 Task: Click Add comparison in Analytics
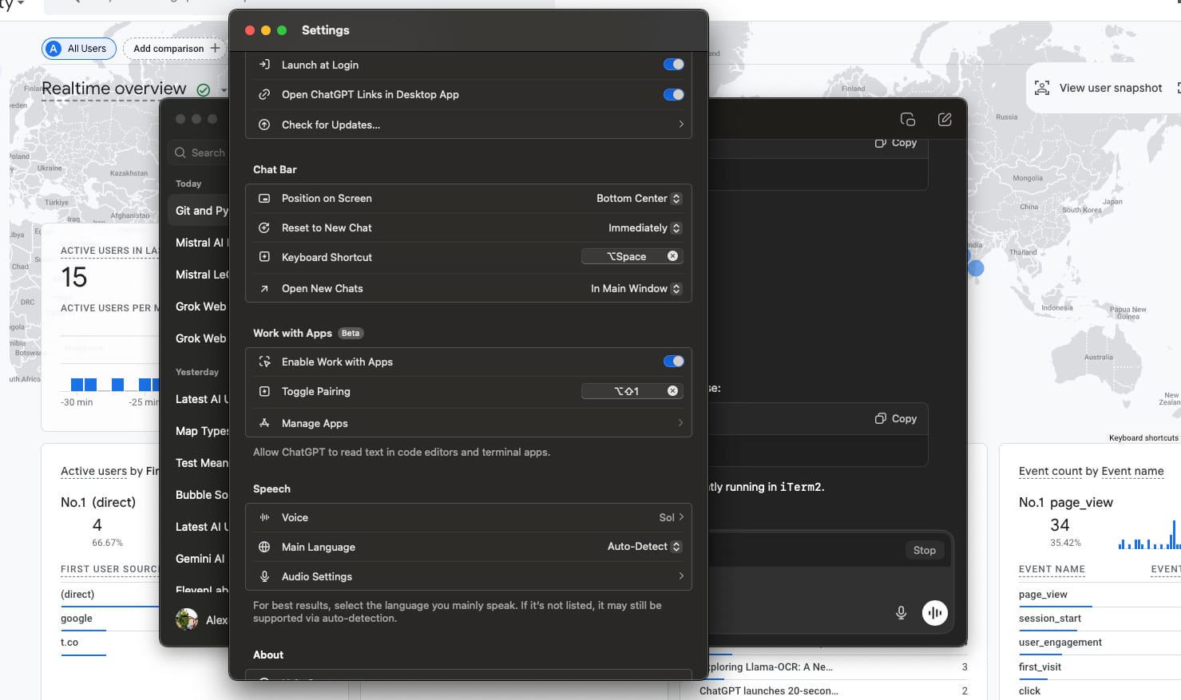point(176,49)
